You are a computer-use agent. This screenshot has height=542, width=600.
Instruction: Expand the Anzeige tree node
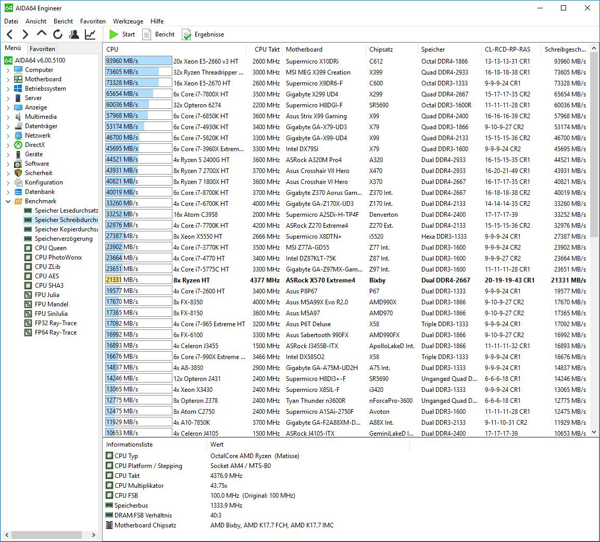[8, 107]
